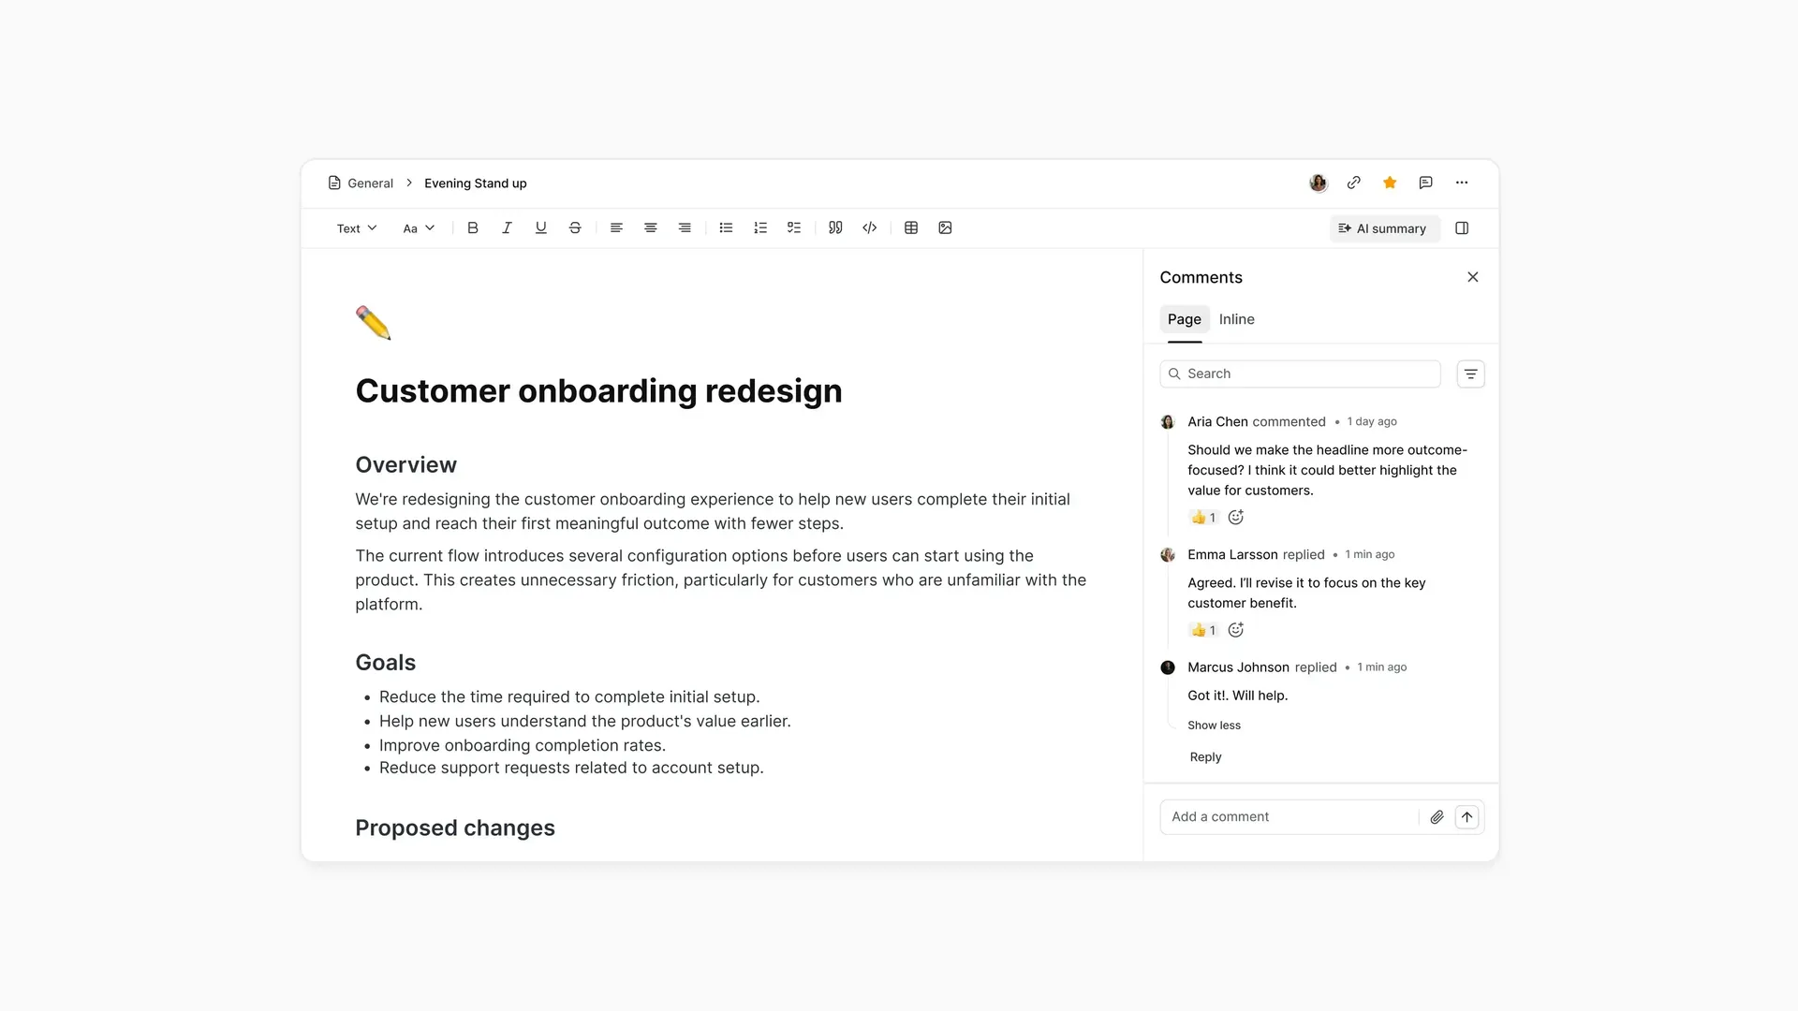Toggle bold formatting

coord(473,227)
